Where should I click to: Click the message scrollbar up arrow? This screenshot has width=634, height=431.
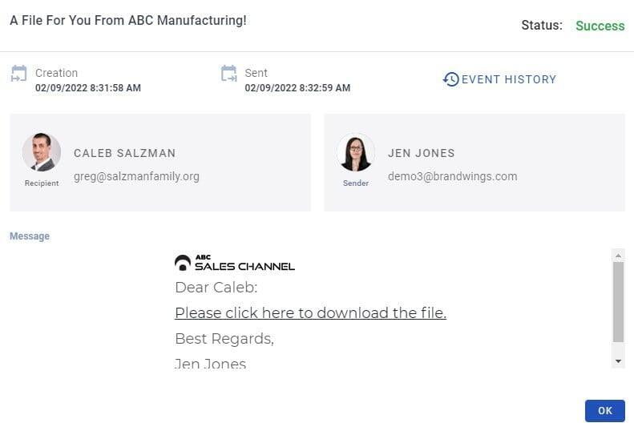point(618,256)
